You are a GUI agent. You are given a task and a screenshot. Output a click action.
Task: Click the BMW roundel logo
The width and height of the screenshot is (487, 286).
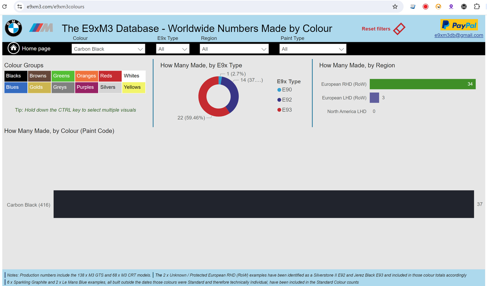coord(13,28)
